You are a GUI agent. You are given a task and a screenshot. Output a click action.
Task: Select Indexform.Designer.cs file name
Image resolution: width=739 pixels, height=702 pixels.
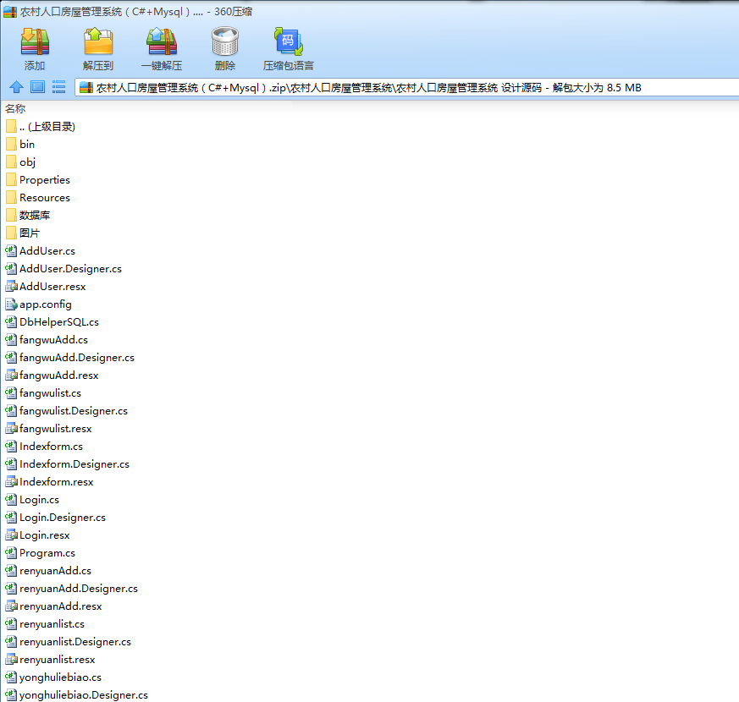(74, 464)
